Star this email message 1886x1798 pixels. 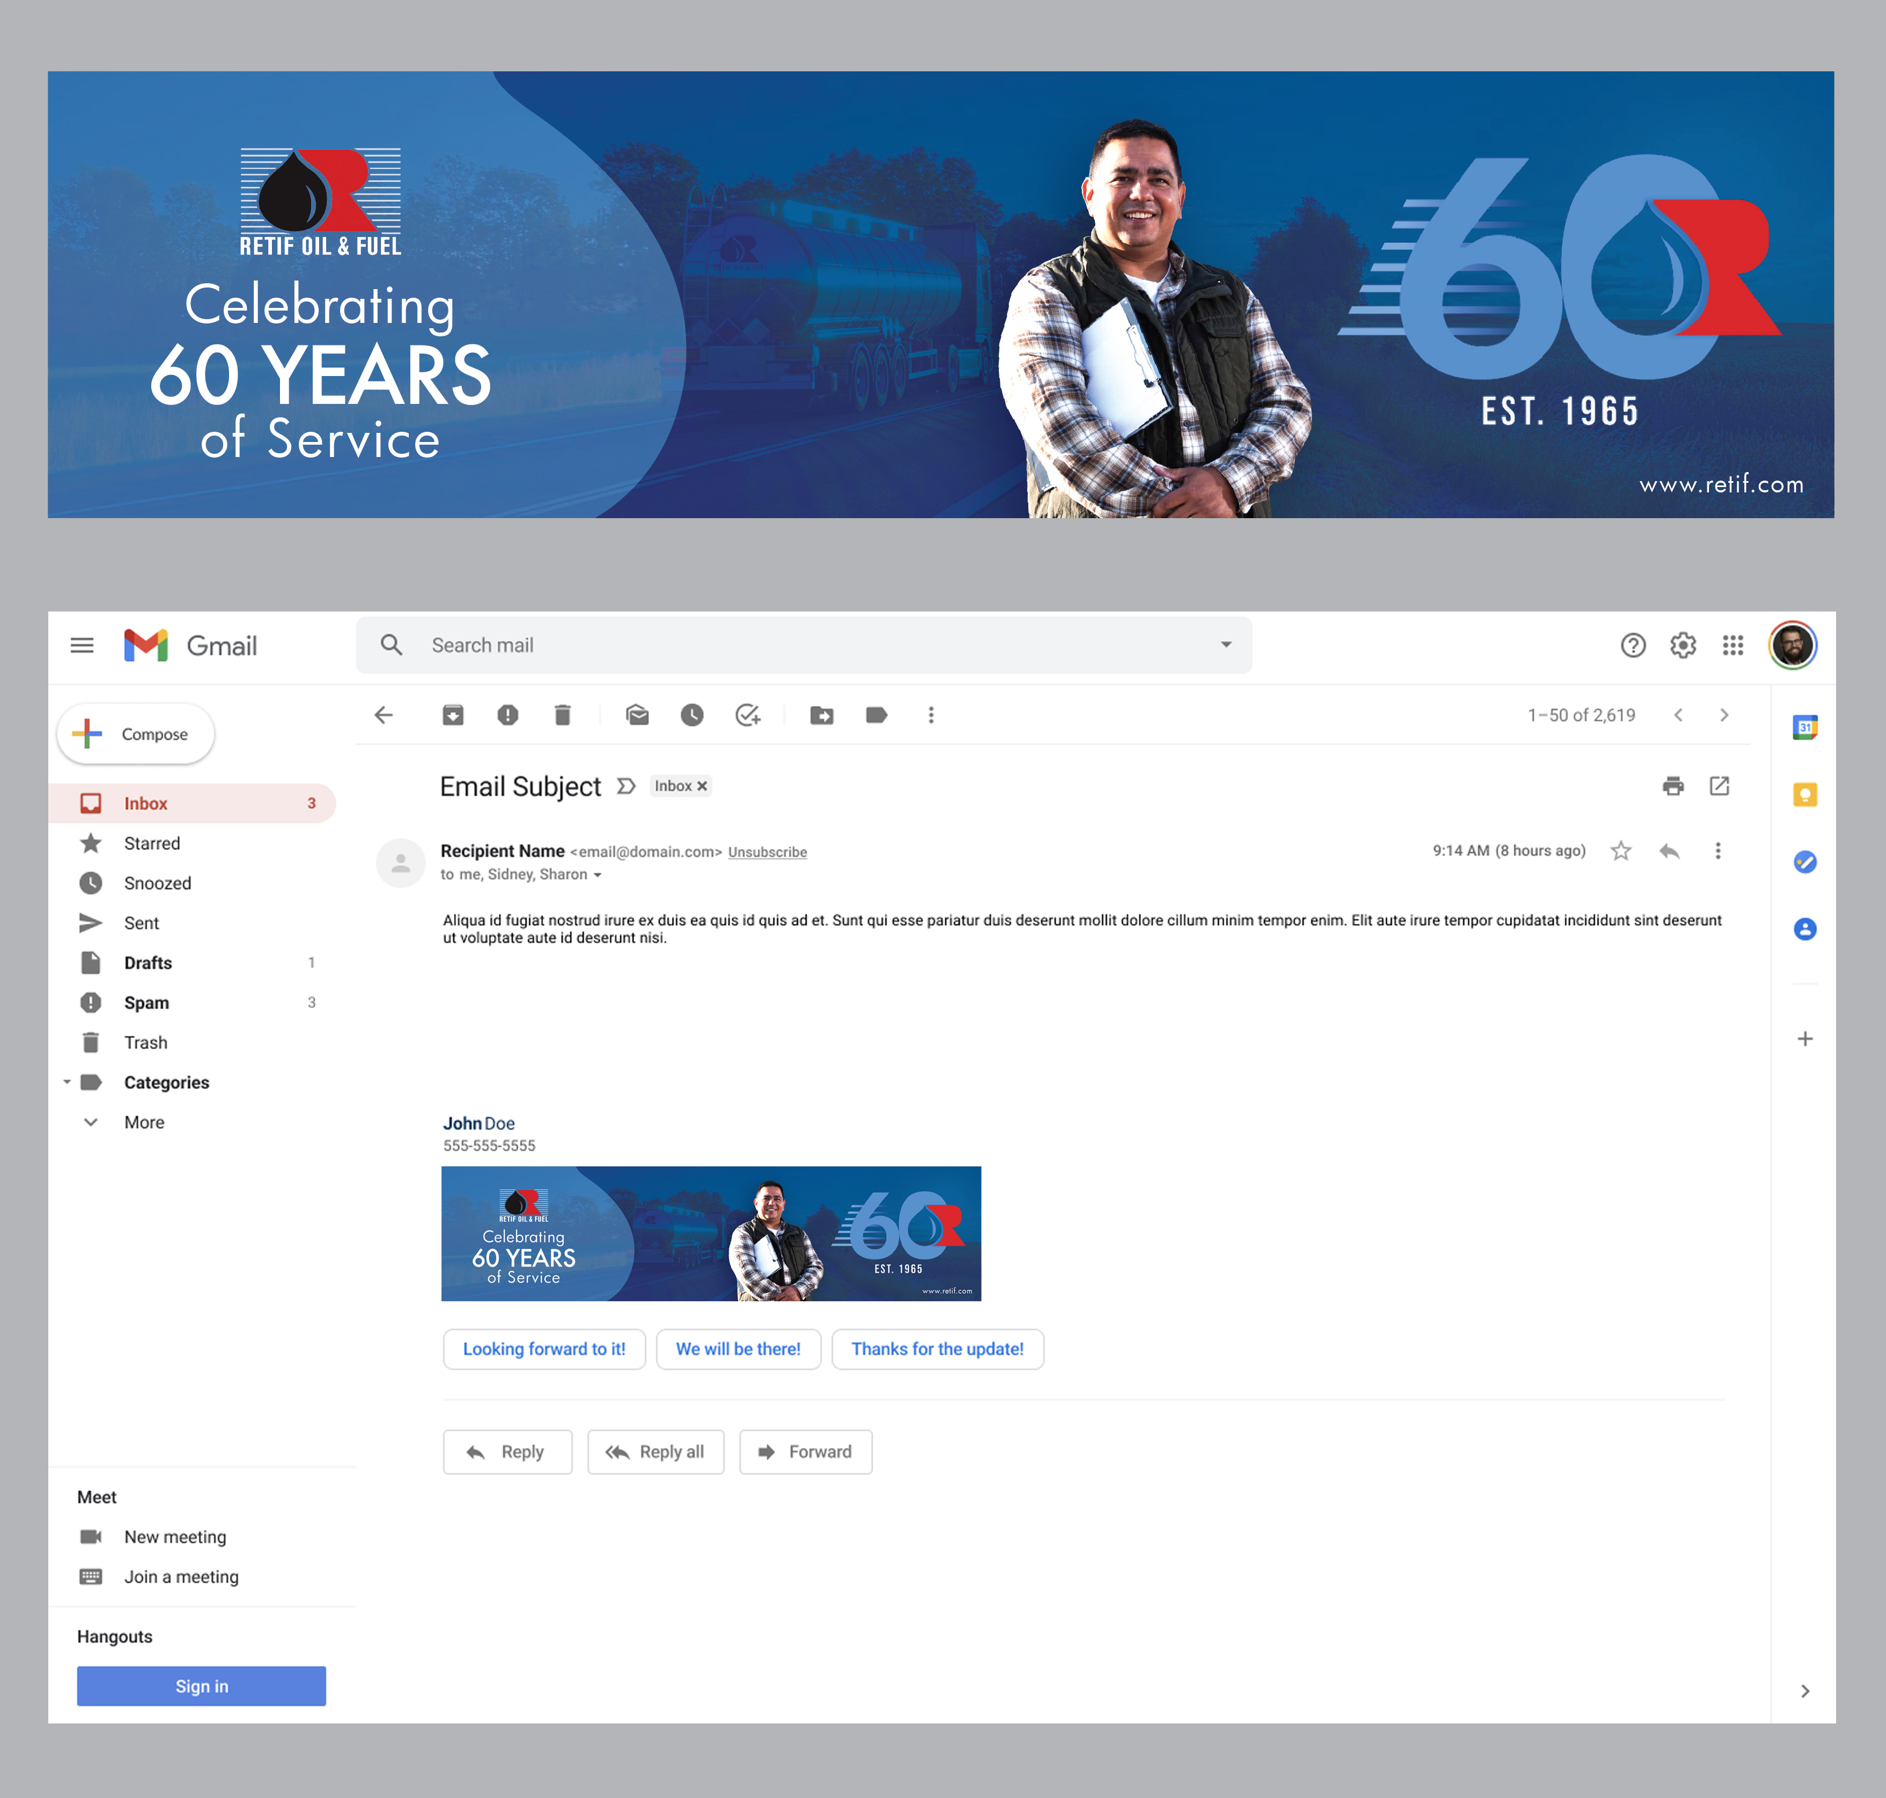pyautogui.click(x=1620, y=851)
